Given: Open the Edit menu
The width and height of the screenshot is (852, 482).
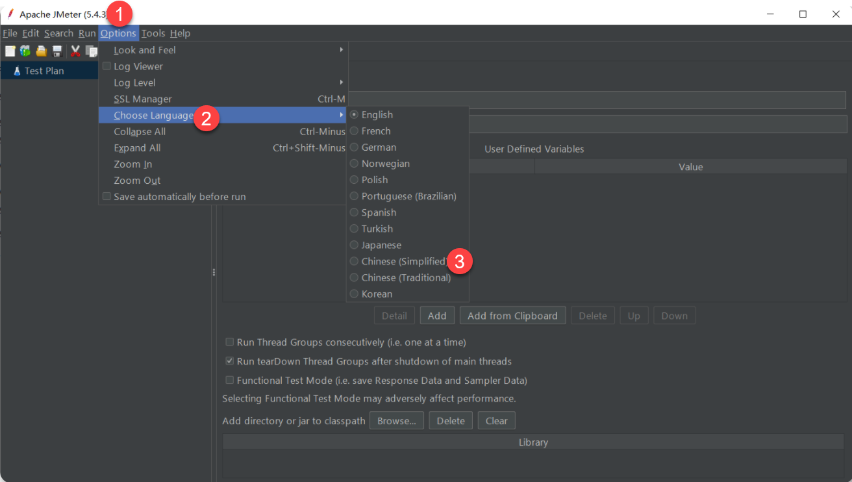Looking at the screenshot, I should [31, 33].
